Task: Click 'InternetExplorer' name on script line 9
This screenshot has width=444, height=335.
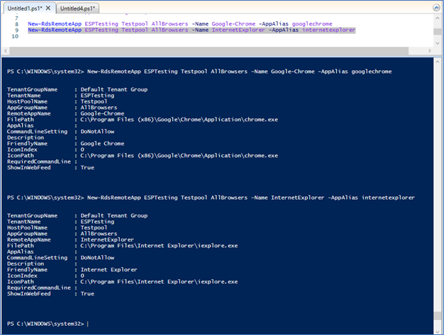Action: (x=238, y=30)
